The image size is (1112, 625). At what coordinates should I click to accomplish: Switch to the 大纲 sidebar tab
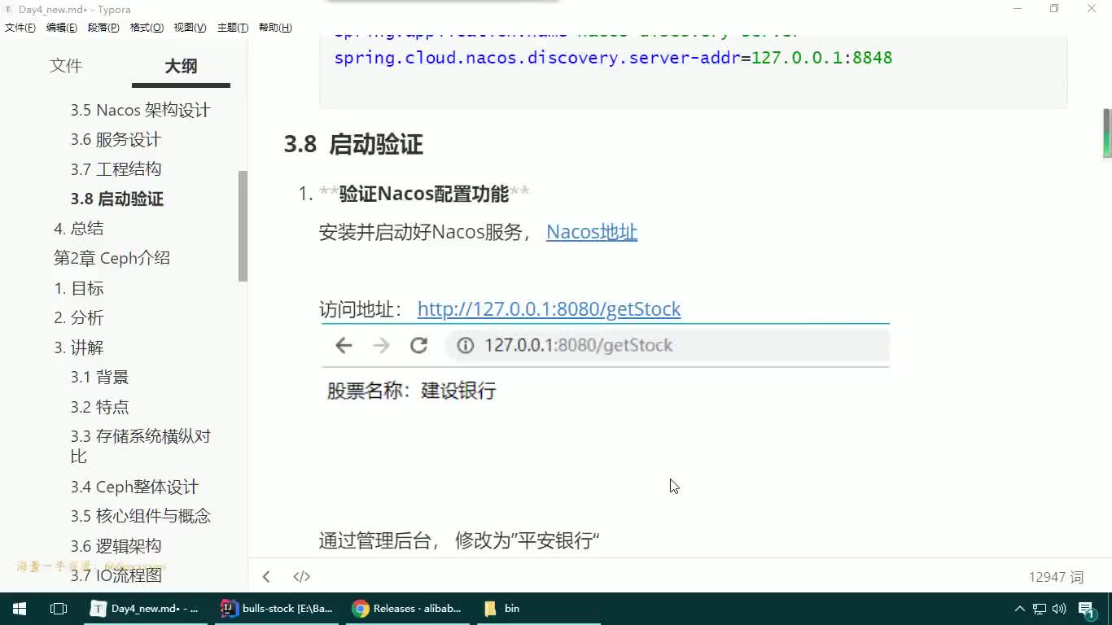coord(181,67)
